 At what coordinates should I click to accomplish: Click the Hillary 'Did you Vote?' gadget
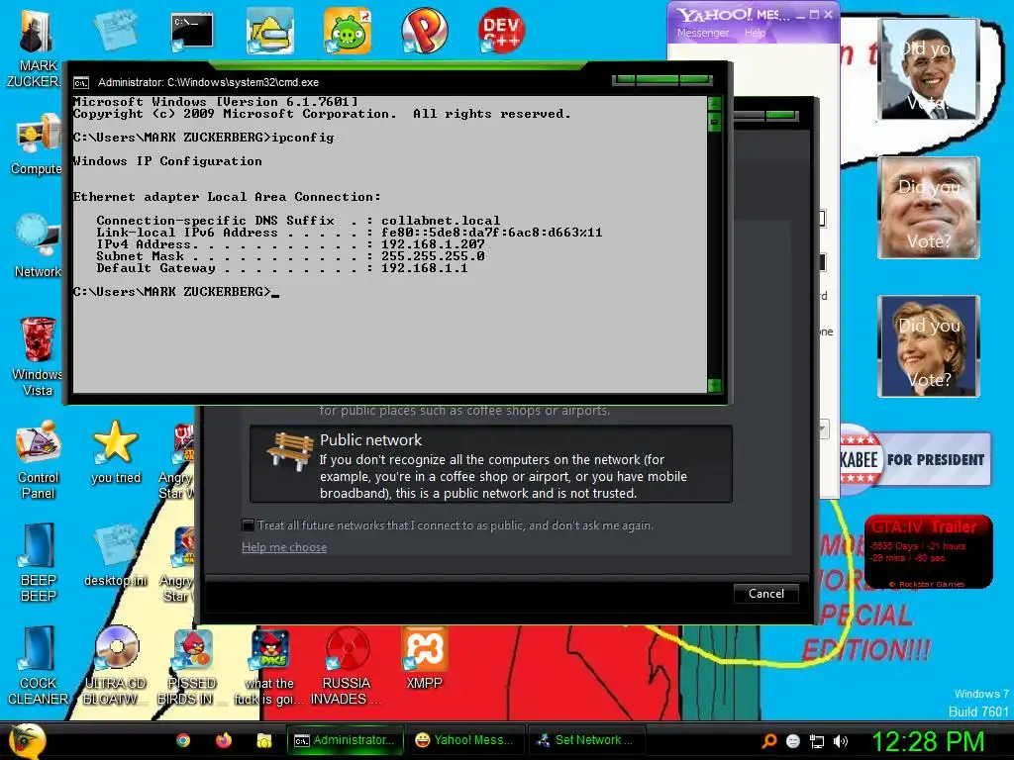coord(929,346)
